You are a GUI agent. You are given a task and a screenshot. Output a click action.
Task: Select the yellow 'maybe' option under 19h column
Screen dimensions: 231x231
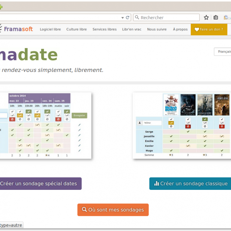(x=20, y=115)
